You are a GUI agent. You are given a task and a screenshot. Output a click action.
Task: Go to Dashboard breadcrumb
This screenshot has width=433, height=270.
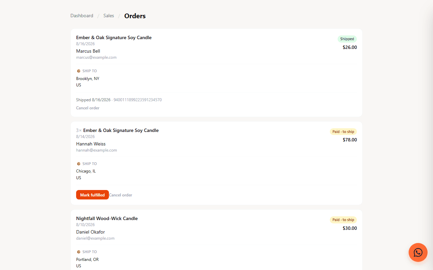point(82,16)
